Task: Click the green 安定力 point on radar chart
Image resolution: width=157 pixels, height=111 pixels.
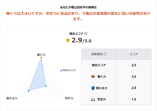Action: [46, 86]
